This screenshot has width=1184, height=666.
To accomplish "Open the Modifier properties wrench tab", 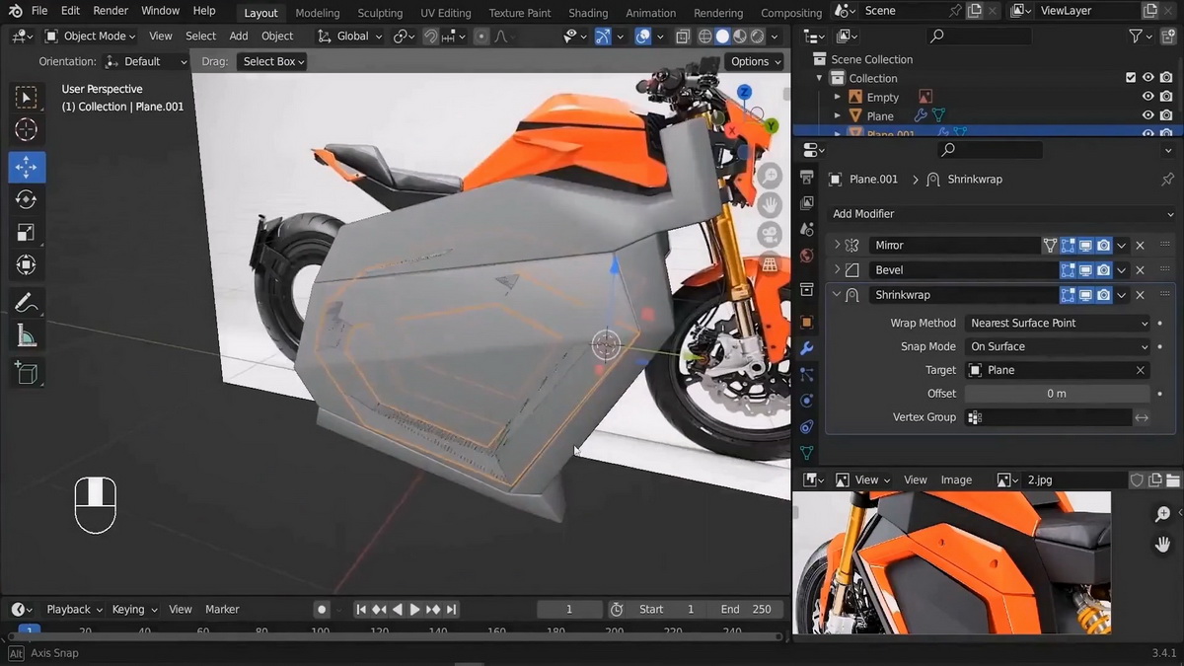I will [806, 348].
